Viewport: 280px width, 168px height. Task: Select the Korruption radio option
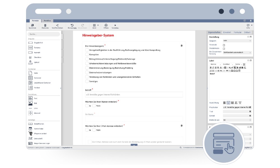click(87, 55)
